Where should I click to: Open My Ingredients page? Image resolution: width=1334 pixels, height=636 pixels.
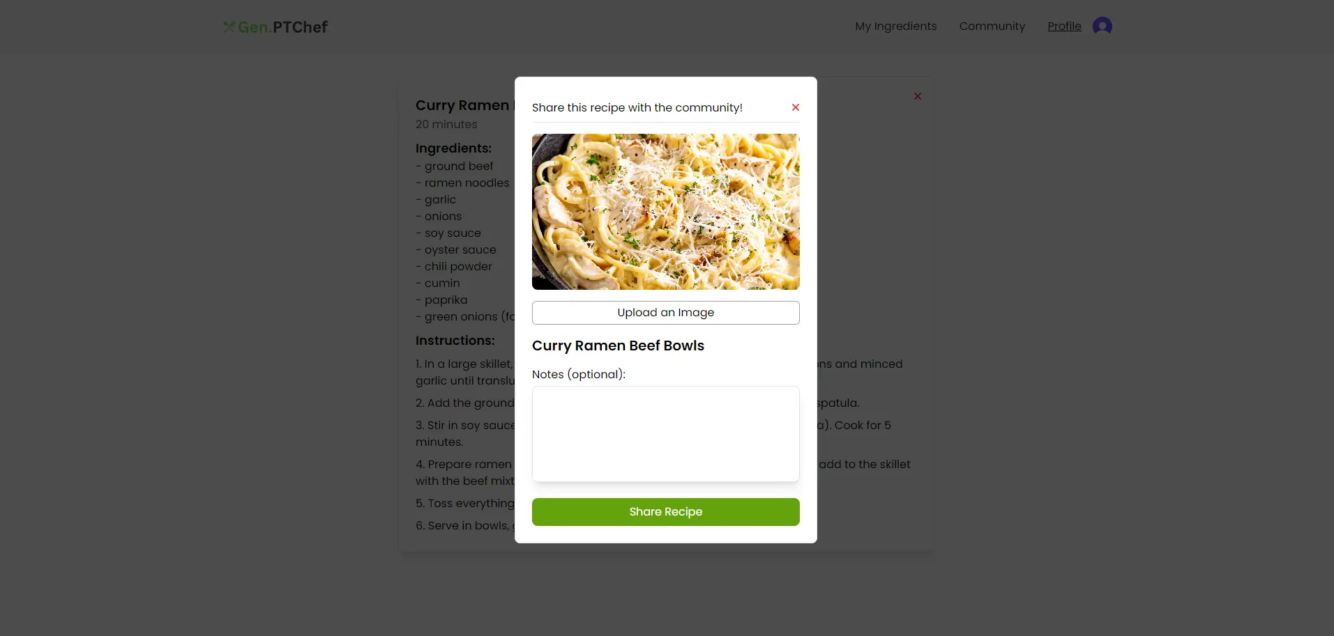[x=895, y=26]
